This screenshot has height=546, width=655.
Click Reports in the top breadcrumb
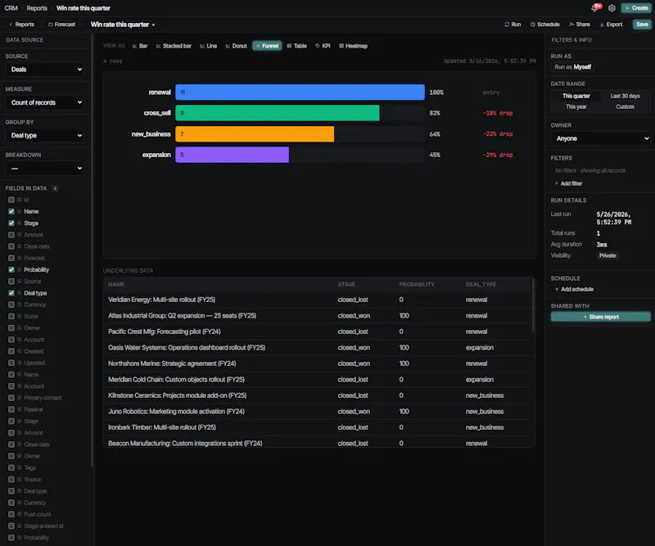37,8
